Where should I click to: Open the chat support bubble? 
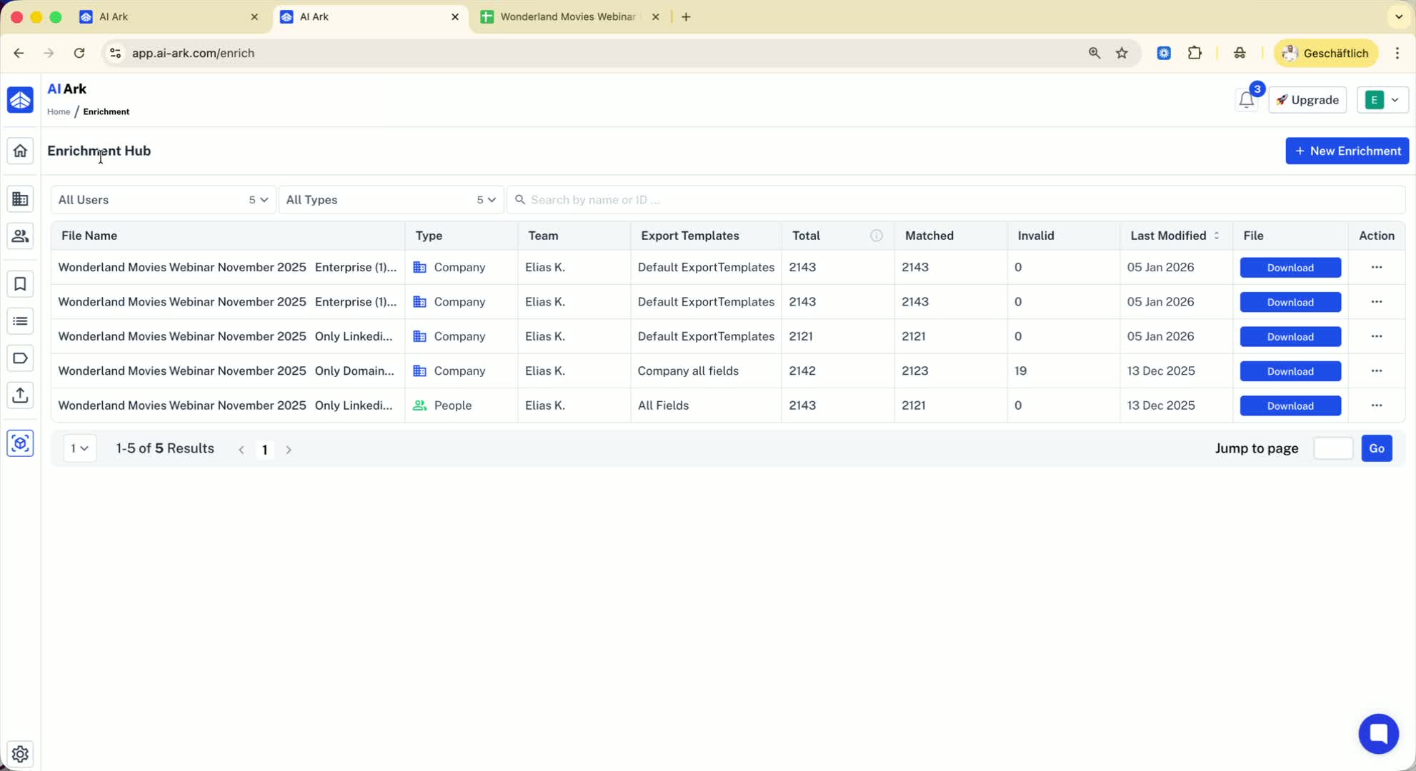[x=1377, y=733]
